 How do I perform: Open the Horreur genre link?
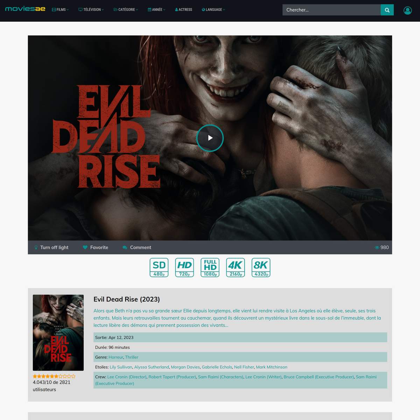[x=116, y=357]
